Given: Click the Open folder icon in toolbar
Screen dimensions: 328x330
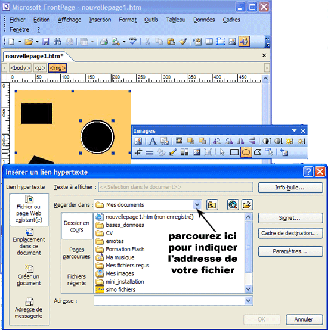Looking at the screenshot, I should [x=29, y=42].
